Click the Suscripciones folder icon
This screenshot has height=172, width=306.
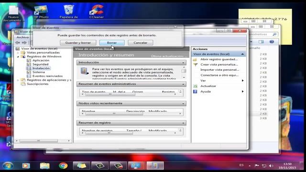tap(23, 84)
